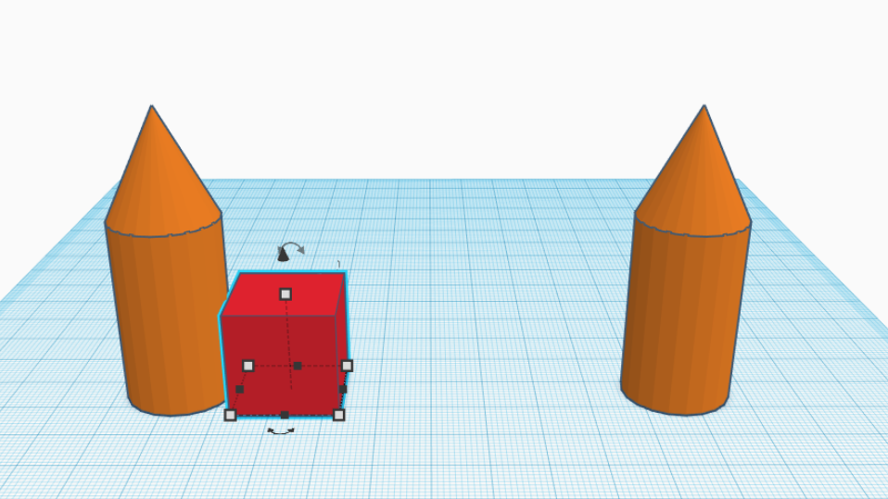Click white corner handle at cube's front-left base
The height and width of the screenshot is (499, 888).
coord(230,416)
